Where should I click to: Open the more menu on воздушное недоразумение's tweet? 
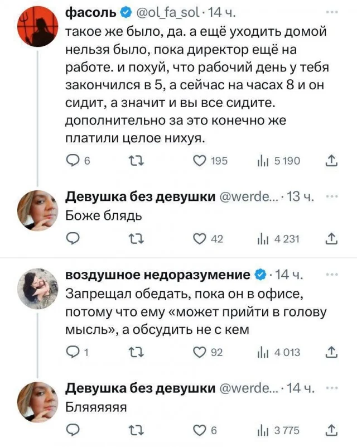pos(333,273)
